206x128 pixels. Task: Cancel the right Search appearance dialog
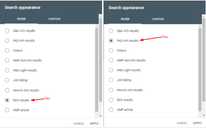coord(182,123)
